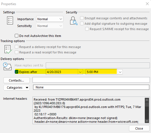Image resolution: width=151 pixels, height=133 pixels.
Task: Check Add digital signature to outgoing message
Action: coord(82,24)
